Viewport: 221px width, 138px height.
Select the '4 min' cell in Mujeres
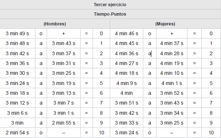click(127, 93)
